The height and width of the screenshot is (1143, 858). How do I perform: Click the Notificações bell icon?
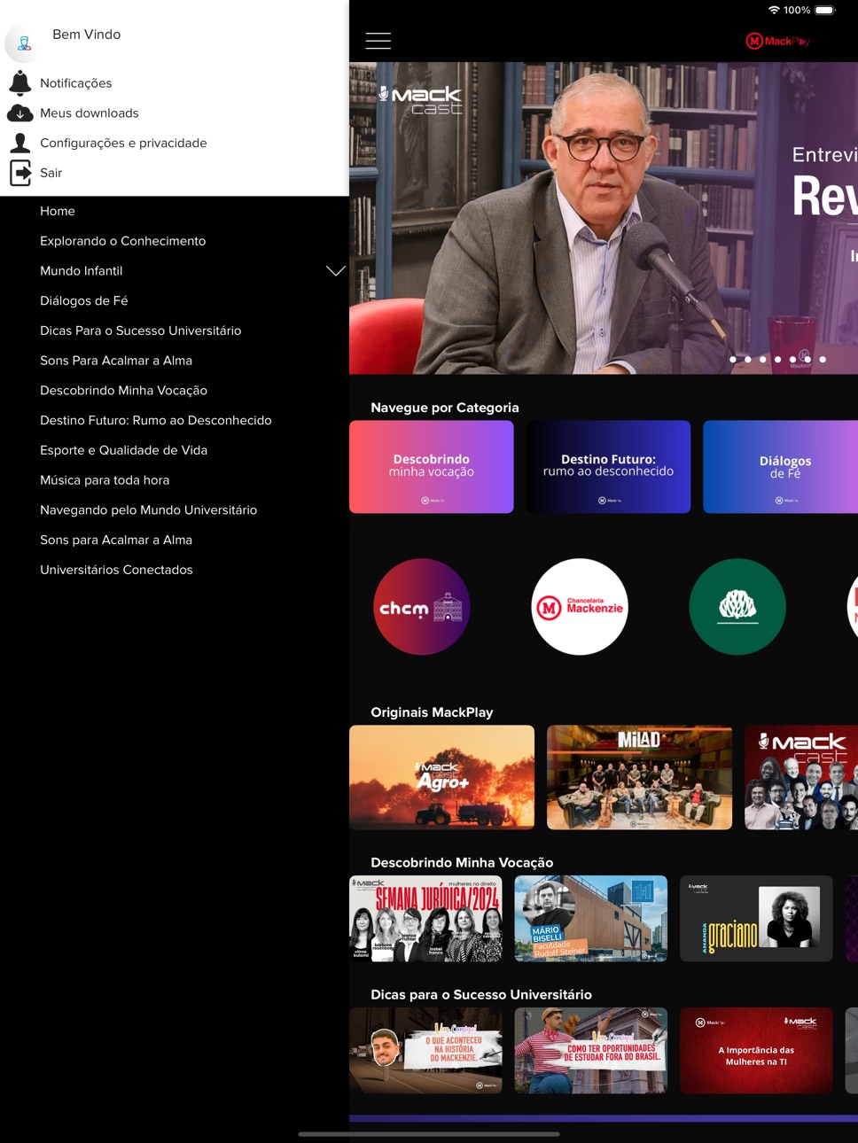coord(20,83)
